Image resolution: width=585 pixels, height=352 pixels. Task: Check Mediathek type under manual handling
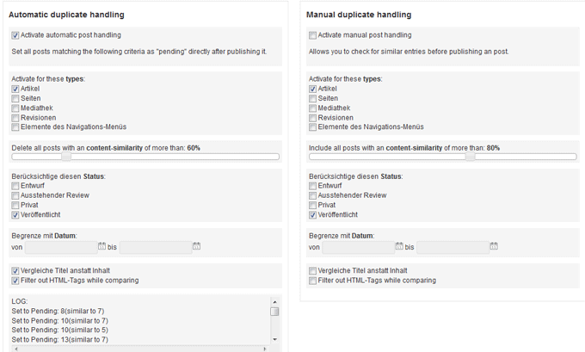click(312, 108)
